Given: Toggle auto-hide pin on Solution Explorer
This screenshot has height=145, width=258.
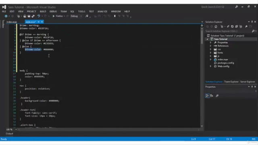Looking at the screenshot, I should (252, 22).
